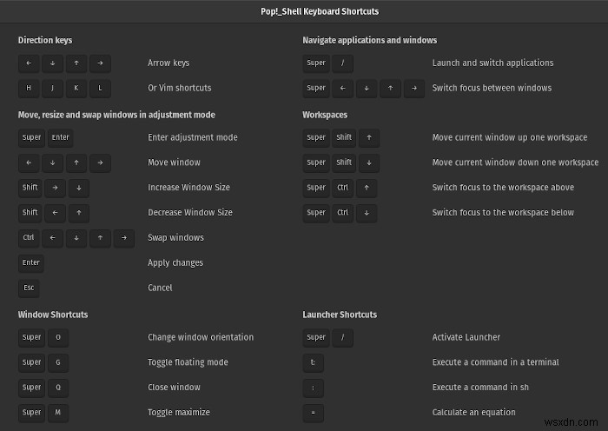Click the equals key for Calculate an equation
Screen dimensions: 608x431
(313, 413)
